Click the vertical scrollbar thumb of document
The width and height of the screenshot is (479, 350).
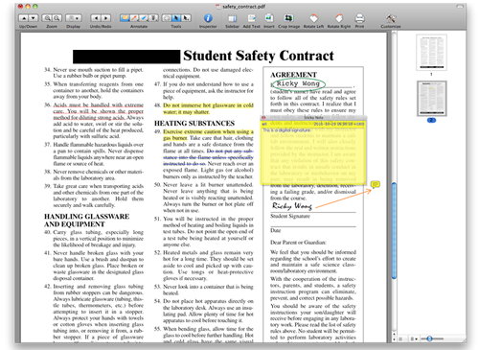coord(394,231)
